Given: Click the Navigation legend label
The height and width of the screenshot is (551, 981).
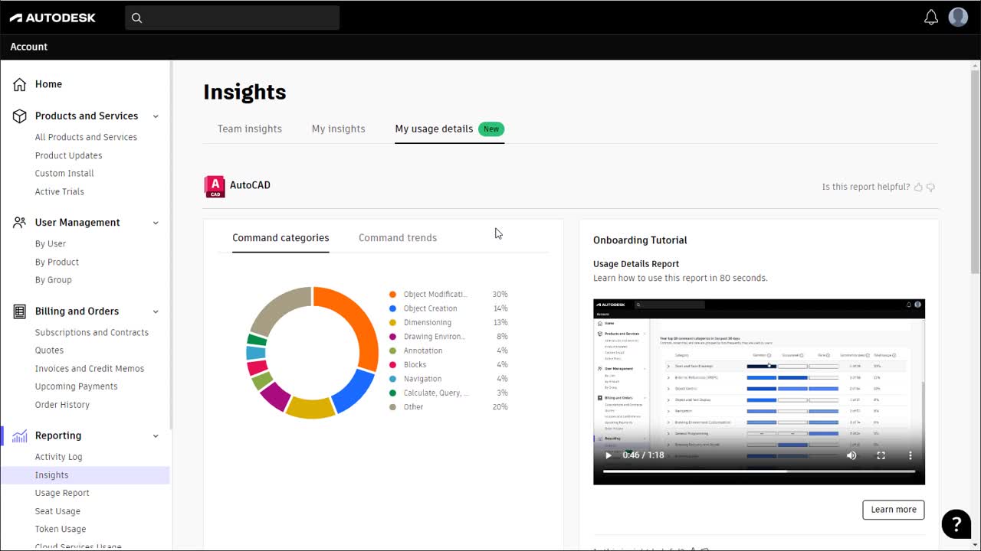Looking at the screenshot, I should (422, 379).
